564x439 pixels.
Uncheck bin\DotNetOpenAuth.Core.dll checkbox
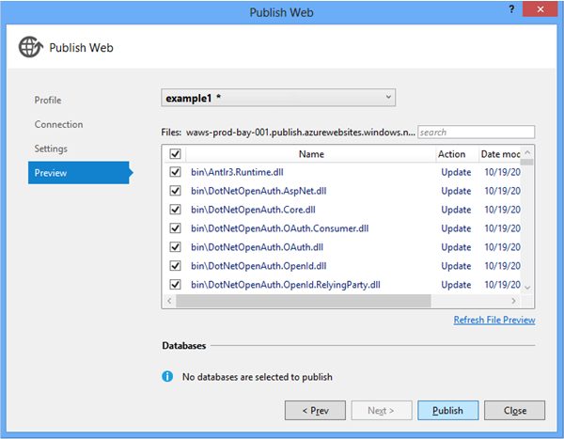pos(175,210)
